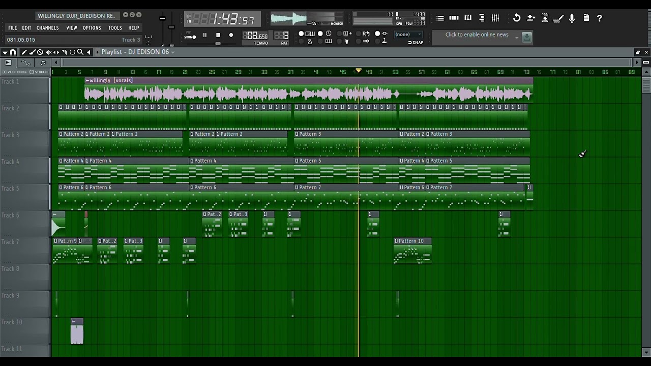651x366 pixels.
Task: Click the Render to audio file icon
Action: tap(545, 18)
